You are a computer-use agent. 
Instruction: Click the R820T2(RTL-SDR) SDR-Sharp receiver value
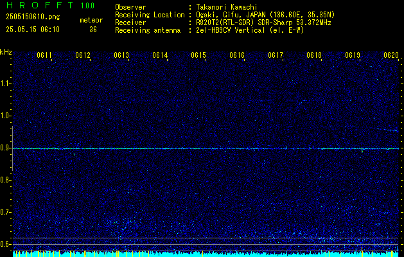point(263,22)
